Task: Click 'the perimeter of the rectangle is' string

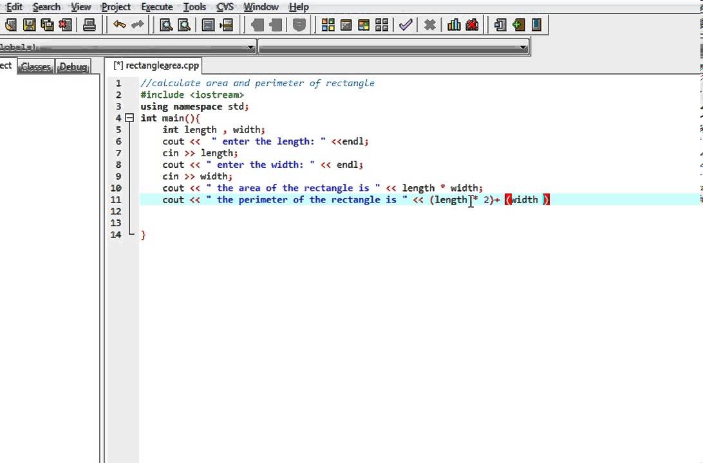Action: 306,199
